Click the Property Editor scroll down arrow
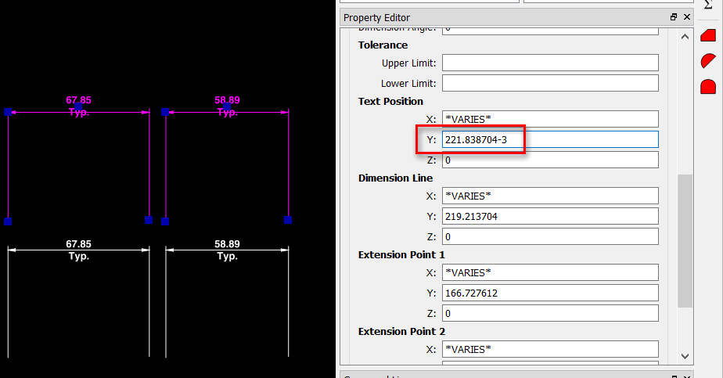 [x=685, y=356]
